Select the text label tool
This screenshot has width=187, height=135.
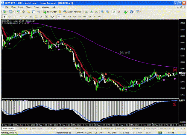click(46, 17)
